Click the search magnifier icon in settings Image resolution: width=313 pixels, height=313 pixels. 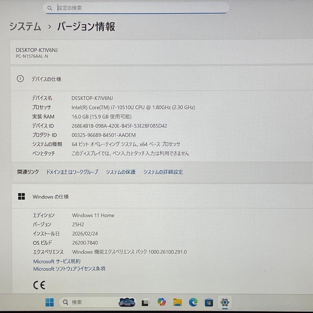(50, 8)
